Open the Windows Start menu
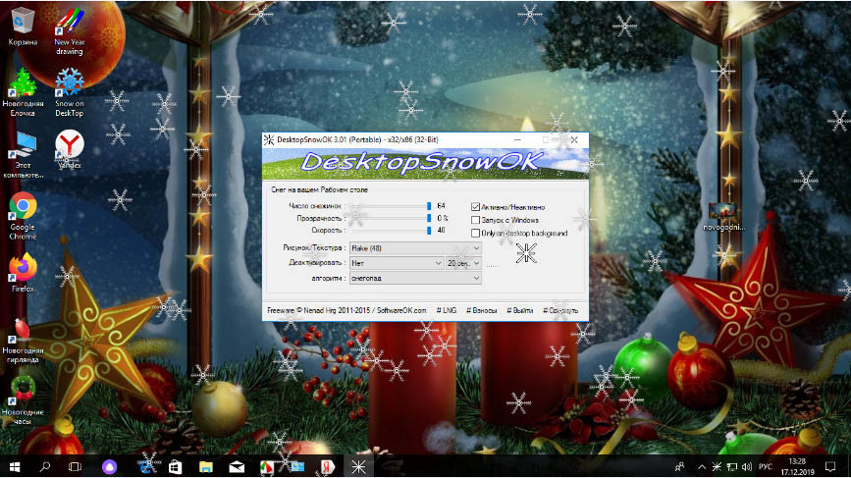The height and width of the screenshot is (478, 851). pos(15,466)
